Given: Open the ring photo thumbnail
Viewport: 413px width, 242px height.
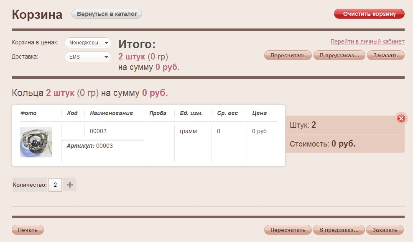Looking at the screenshot, I should 36,142.
